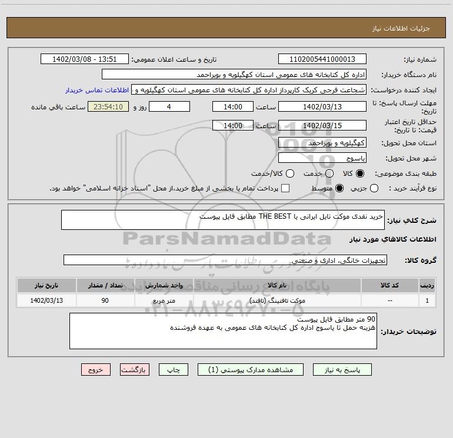Screen dimensions: 453x438
Task: Click the چاپ print button
Action: (174, 370)
